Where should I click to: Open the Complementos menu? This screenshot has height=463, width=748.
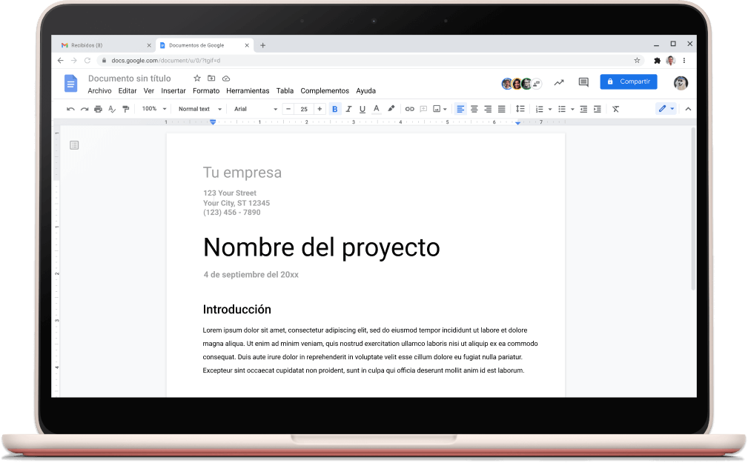(325, 90)
